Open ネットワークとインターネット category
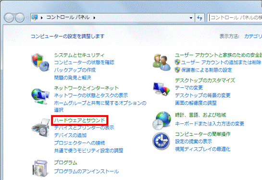Image resolution: width=262 pixels, height=180 pixels. 86,88
